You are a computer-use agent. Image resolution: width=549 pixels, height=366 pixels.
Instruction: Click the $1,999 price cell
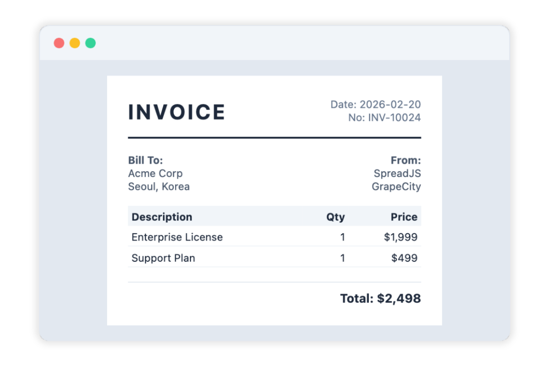(401, 237)
